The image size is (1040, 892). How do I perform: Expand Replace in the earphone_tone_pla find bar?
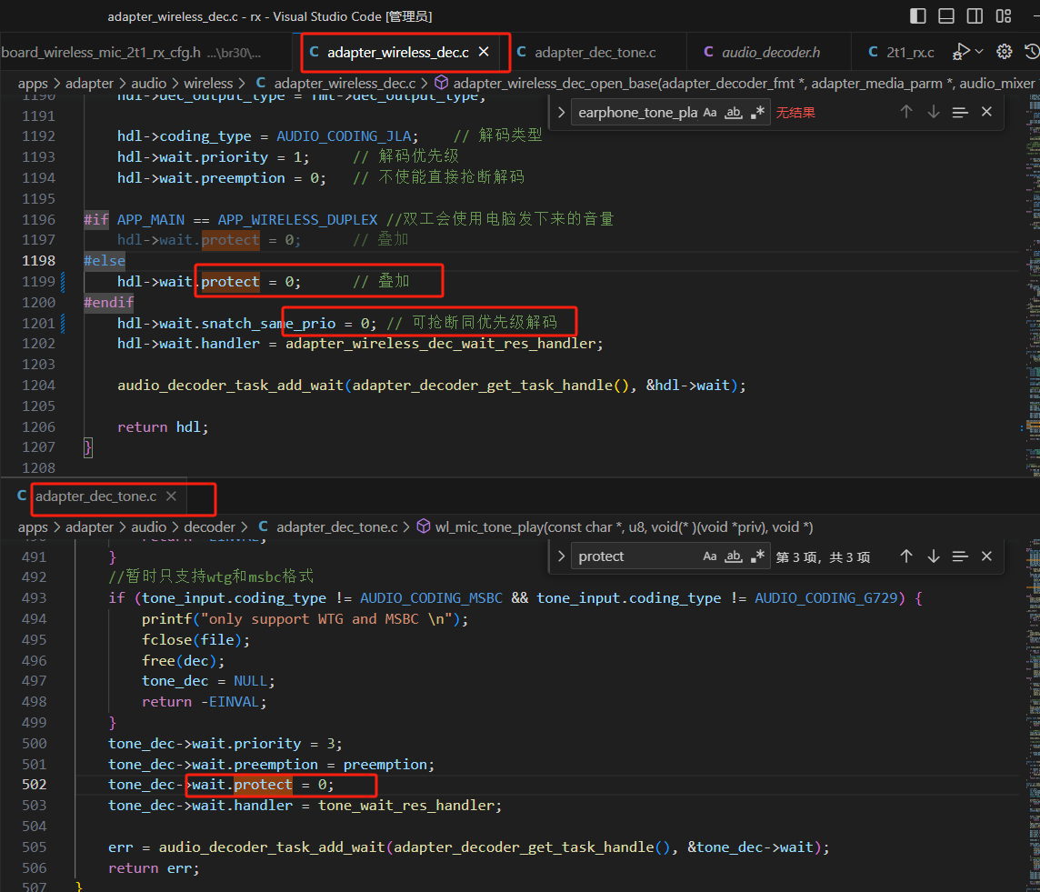pyautogui.click(x=561, y=112)
